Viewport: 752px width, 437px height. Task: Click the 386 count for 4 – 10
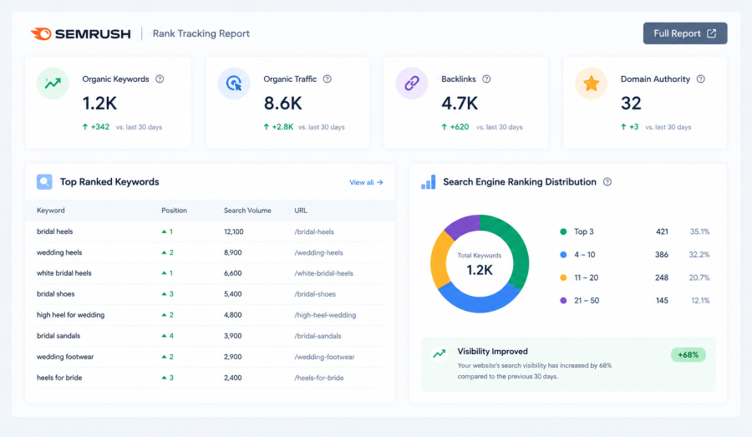(662, 255)
